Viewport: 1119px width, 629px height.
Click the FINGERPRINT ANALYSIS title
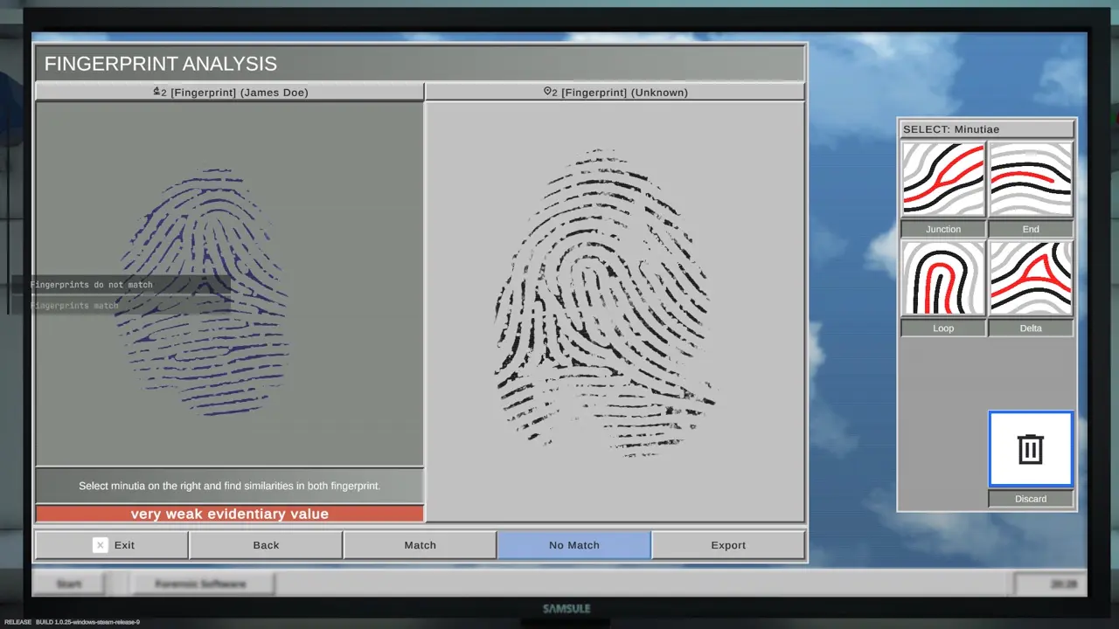coord(161,64)
